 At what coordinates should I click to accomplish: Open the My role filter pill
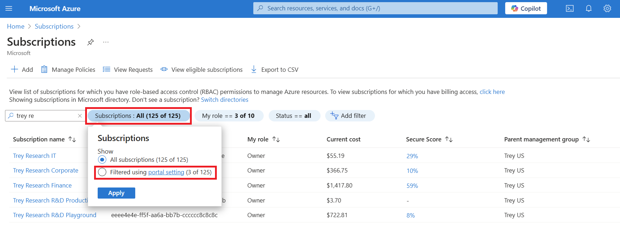click(x=228, y=116)
